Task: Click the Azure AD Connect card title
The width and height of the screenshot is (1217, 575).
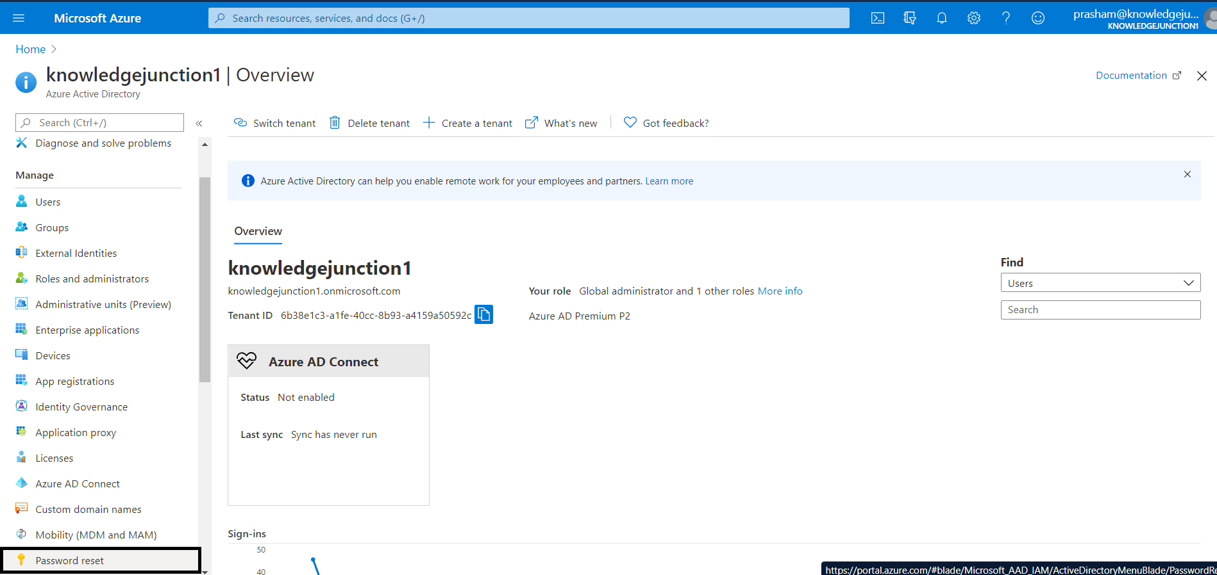Action: point(323,362)
